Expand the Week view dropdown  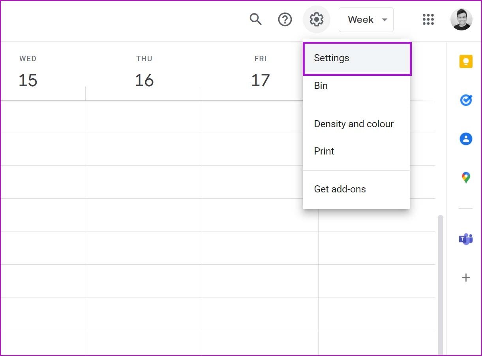[366, 19]
